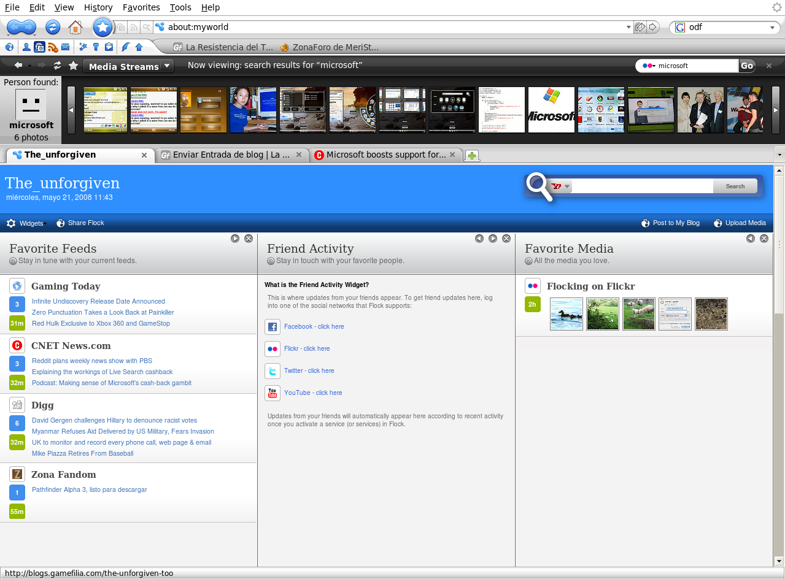Toggle the Media Bar icon

click(x=39, y=47)
